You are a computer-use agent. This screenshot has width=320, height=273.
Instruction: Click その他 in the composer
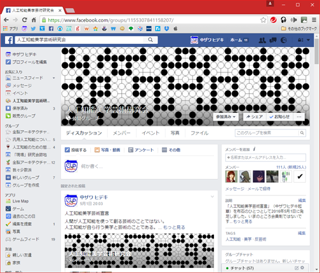click(171, 150)
